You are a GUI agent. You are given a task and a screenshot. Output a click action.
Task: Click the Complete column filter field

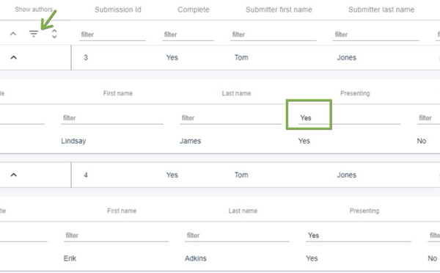tap(188, 34)
